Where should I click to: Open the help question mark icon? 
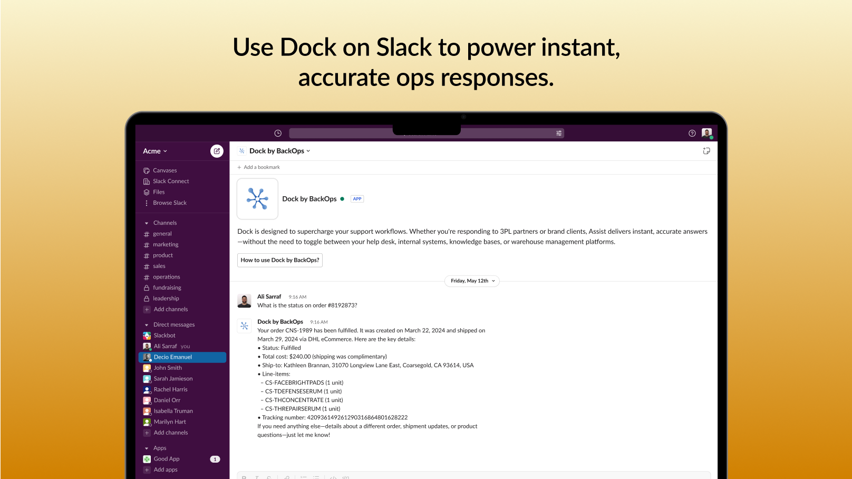(x=692, y=133)
